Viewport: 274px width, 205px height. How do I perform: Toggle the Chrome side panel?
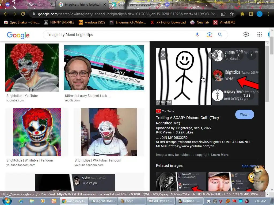(251, 14)
